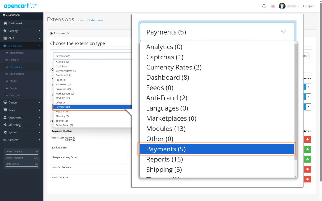
Task: Open the user name dropdown caret
Action: [298, 6]
